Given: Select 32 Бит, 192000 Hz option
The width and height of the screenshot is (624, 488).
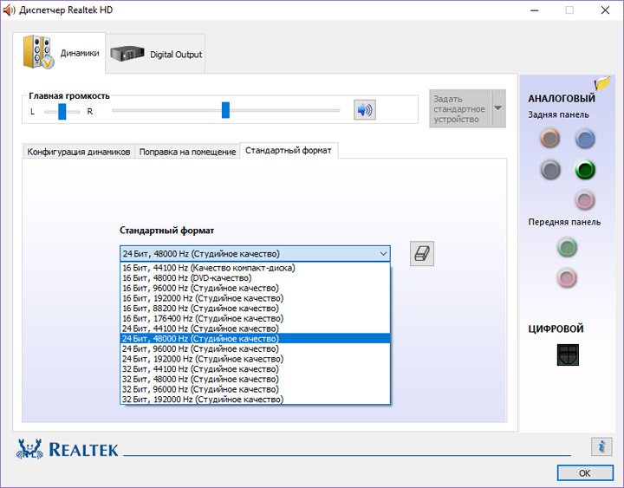Looking at the screenshot, I should (255, 400).
